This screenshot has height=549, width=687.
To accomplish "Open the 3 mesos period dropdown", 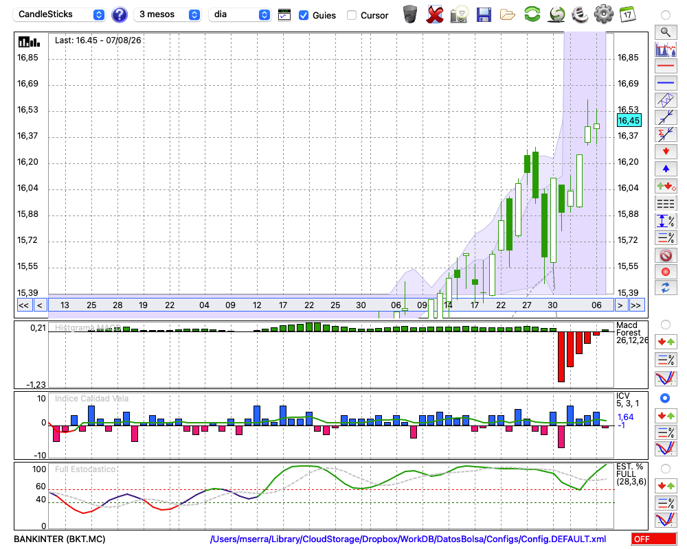I will pyautogui.click(x=167, y=14).
